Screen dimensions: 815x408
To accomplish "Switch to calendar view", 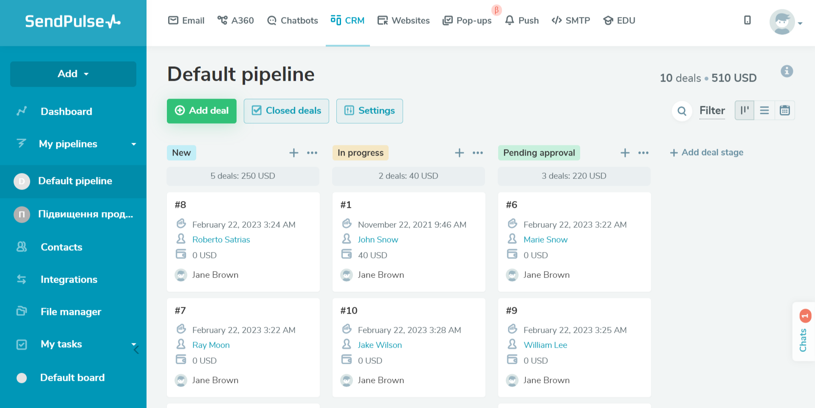I will point(785,110).
